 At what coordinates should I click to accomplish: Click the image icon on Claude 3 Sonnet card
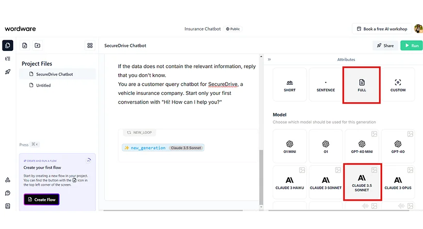point(338,170)
